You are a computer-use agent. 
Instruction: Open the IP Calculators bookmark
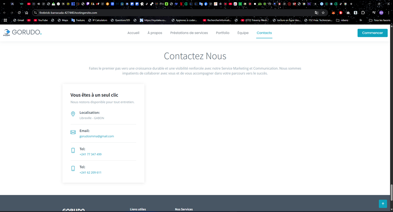[98, 20]
